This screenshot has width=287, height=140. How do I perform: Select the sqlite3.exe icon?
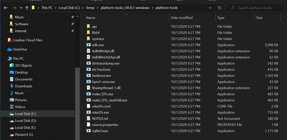tap(89, 131)
